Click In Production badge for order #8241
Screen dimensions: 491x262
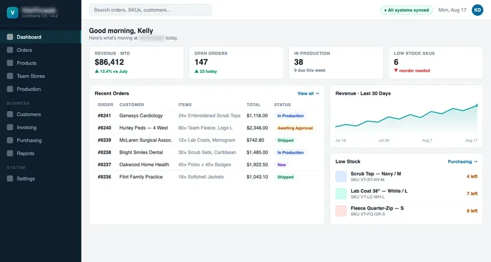(290, 116)
